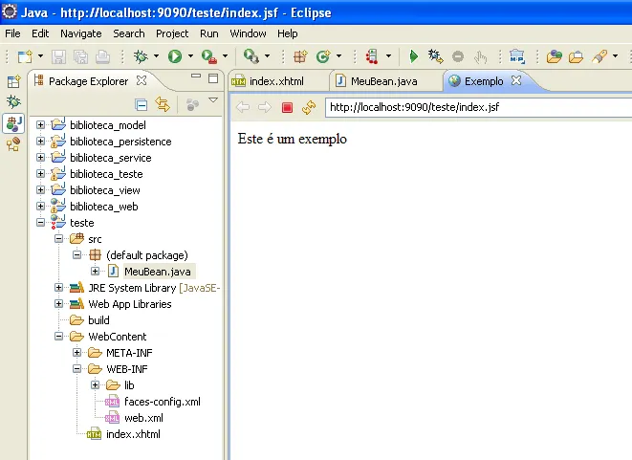Open the File menu
This screenshot has width=632, height=460.
point(12,33)
